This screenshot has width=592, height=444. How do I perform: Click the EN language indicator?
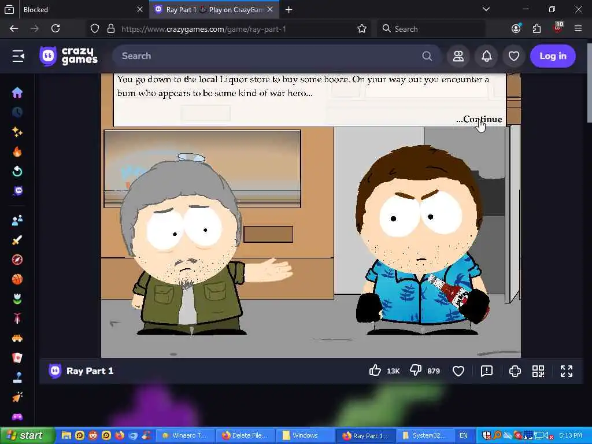(x=463, y=436)
